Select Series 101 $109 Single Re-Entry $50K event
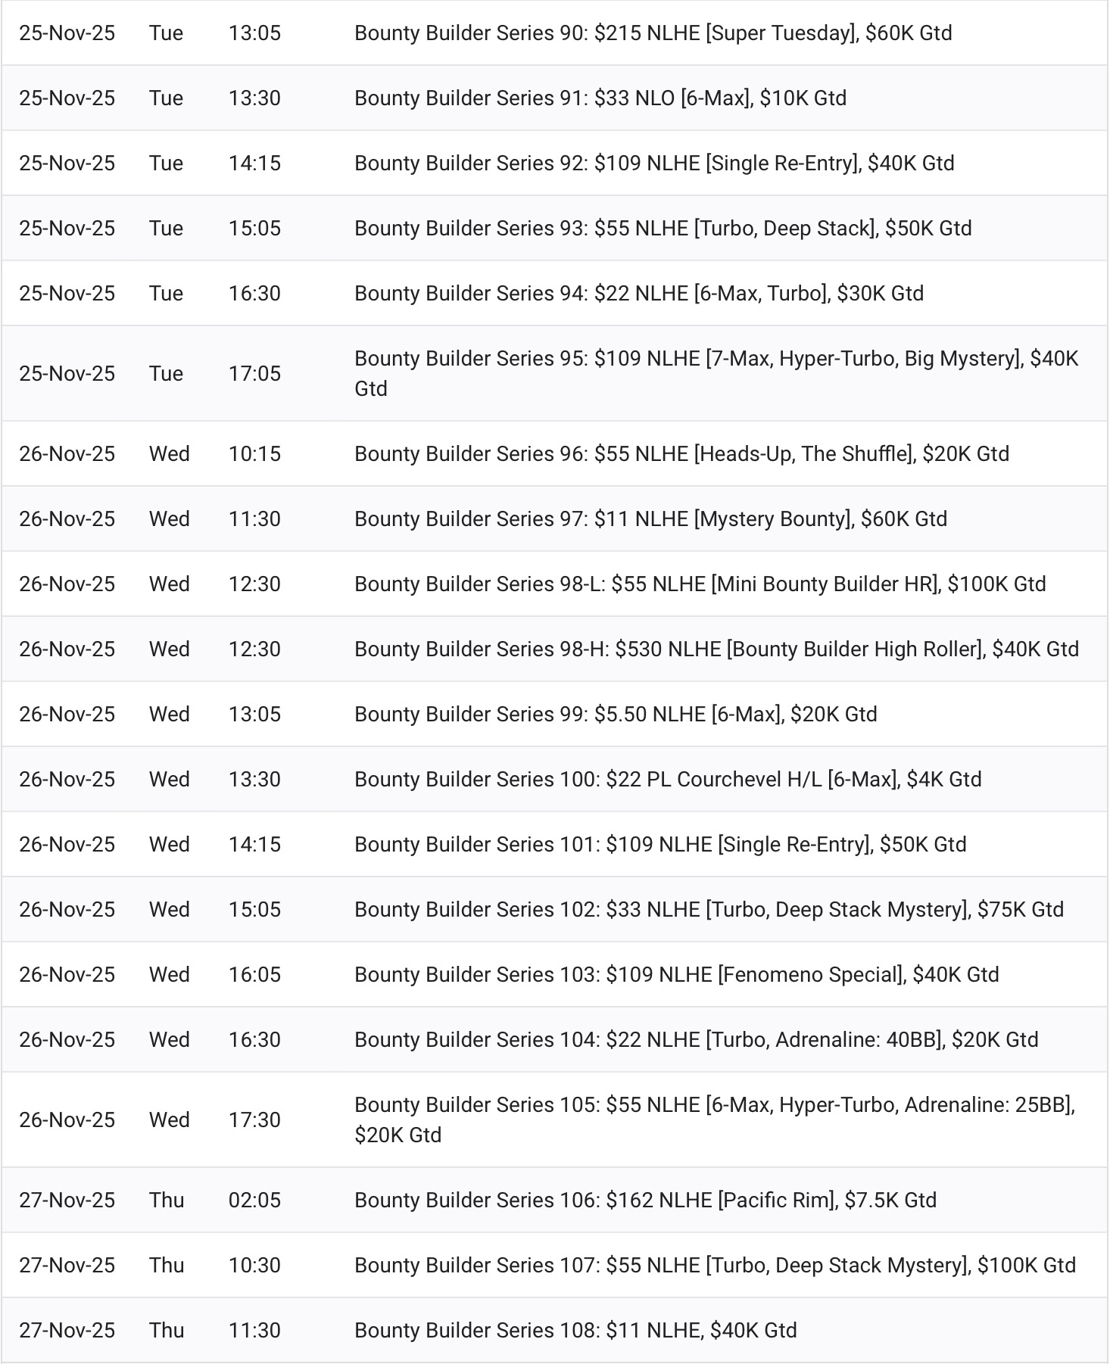 pos(660,845)
